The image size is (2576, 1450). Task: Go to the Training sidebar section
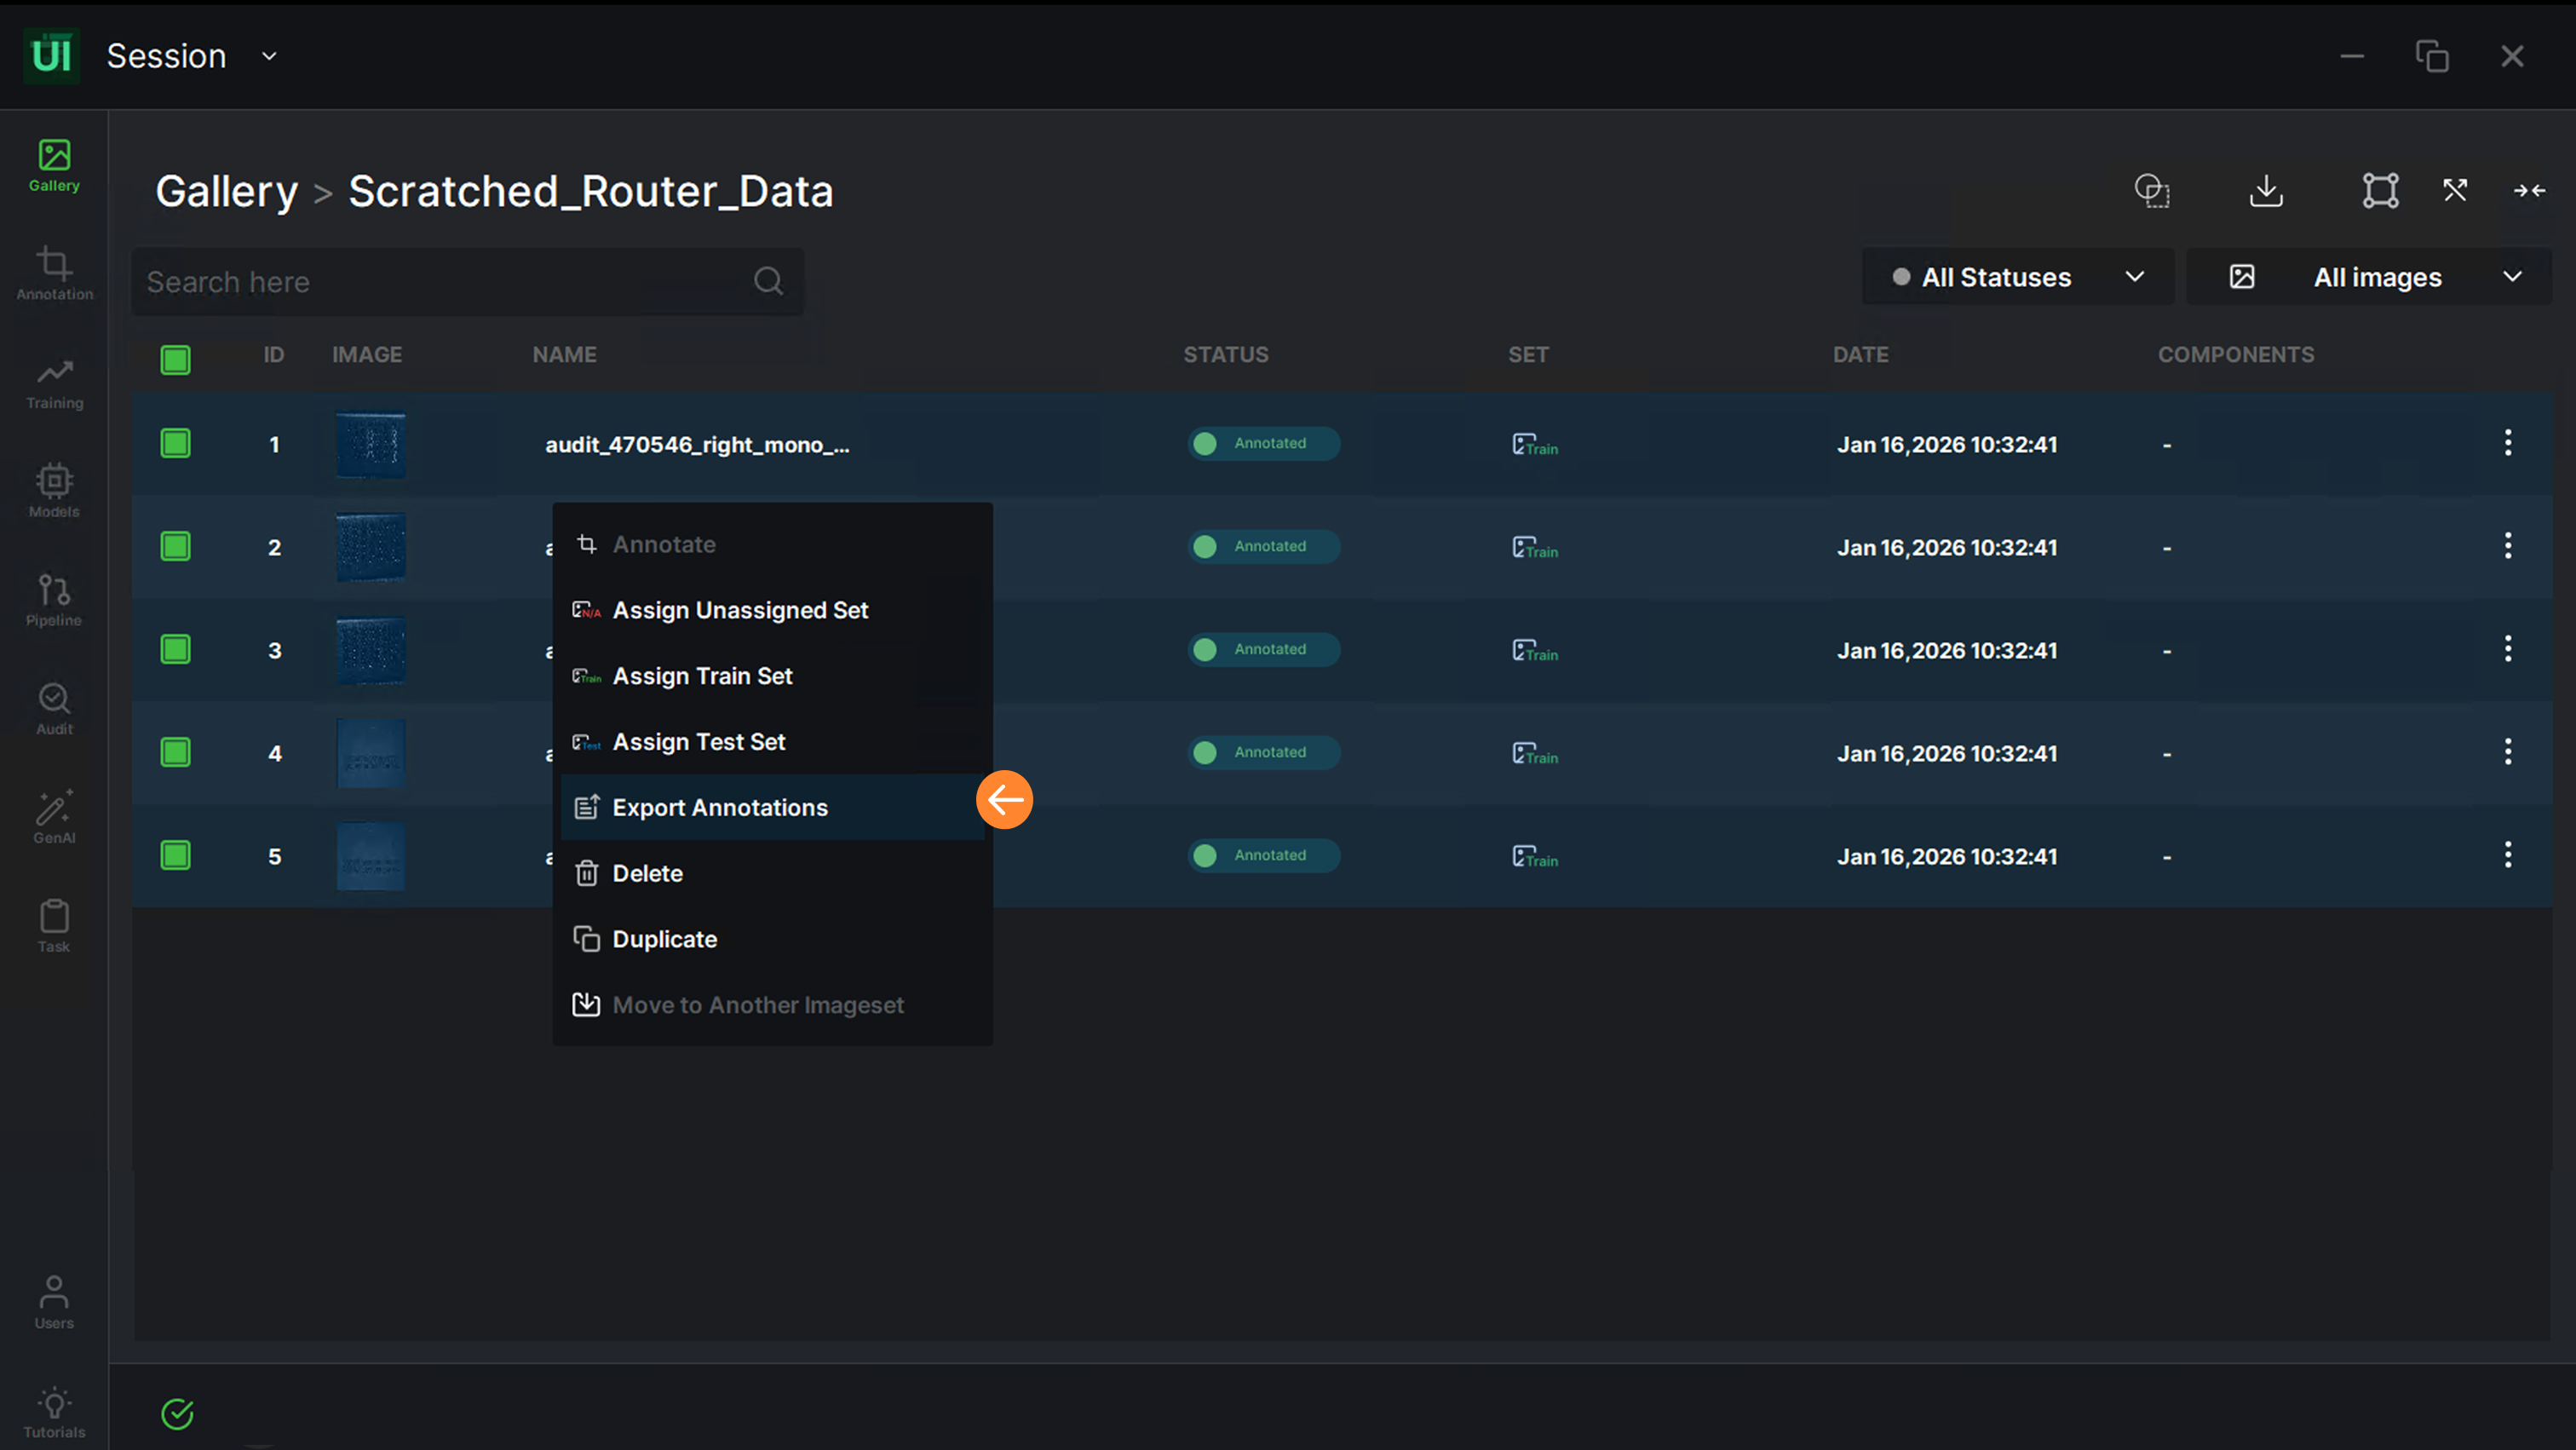(x=54, y=382)
